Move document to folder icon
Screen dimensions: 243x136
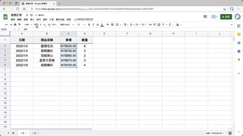tap(32, 15)
